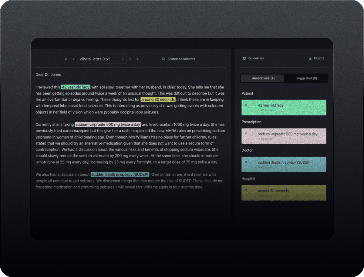Remove the sodium valproate annotation

pyautogui.click(x=246, y=133)
